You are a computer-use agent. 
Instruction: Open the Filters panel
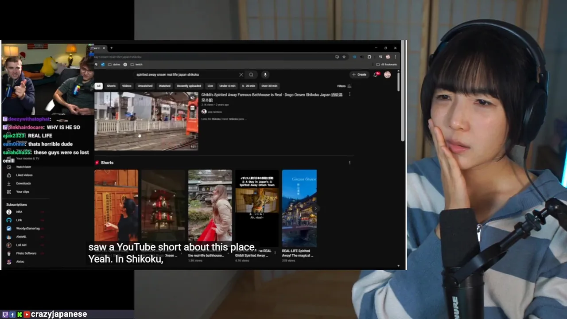coord(344,86)
